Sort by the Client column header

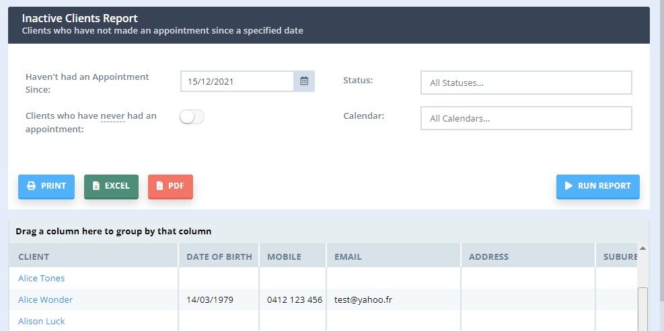coord(34,256)
